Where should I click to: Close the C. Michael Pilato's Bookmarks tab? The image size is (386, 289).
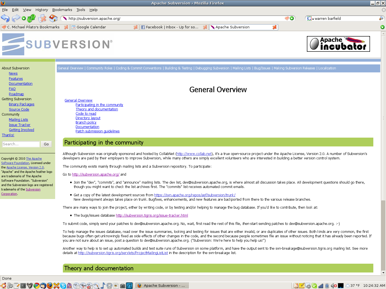point(66,27)
